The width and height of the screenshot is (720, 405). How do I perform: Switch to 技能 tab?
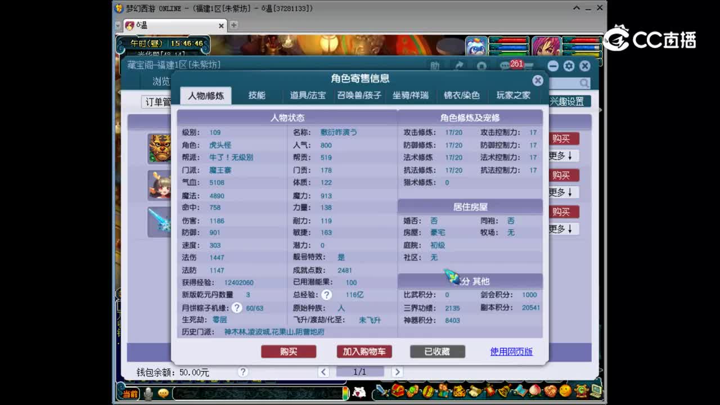[x=257, y=96]
